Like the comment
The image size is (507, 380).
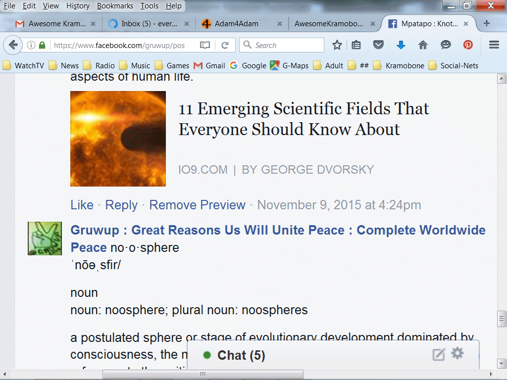(x=82, y=205)
